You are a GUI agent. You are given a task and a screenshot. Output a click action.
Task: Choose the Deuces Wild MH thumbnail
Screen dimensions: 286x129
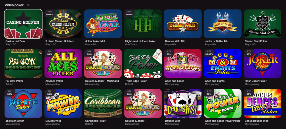click(x=183, y=24)
